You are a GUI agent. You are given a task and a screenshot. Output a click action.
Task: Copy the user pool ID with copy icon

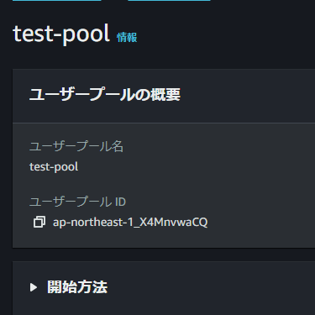(39, 222)
